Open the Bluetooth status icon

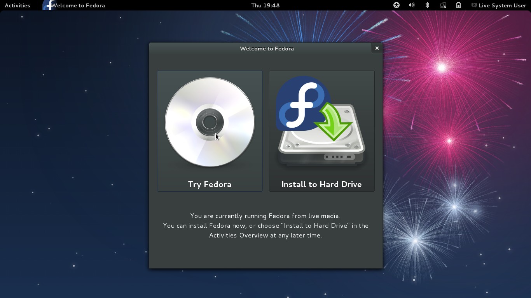click(427, 5)
